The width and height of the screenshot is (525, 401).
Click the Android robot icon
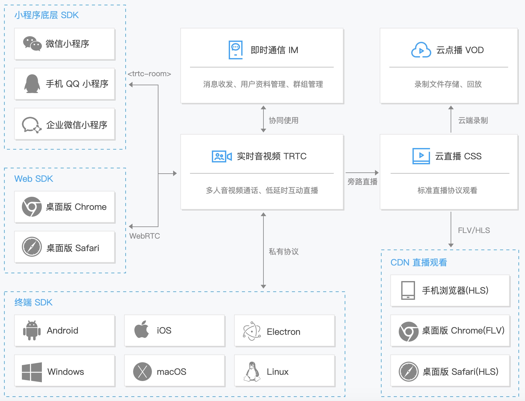(x=32, y=330)
